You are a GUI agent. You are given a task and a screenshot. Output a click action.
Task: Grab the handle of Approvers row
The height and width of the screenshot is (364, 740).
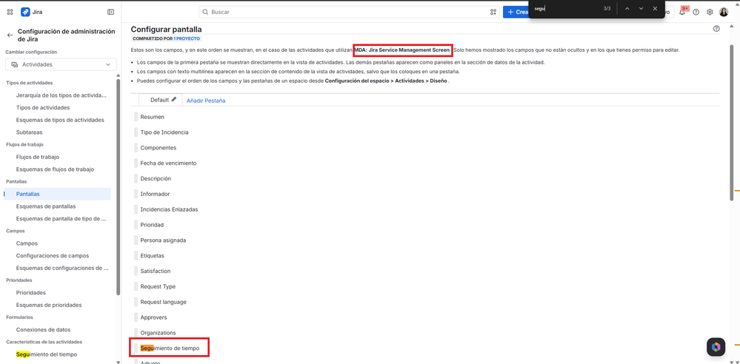tap(136, 317)
